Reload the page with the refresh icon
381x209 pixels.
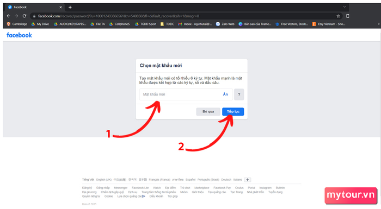pyautogui.click(x=24, y=16)
